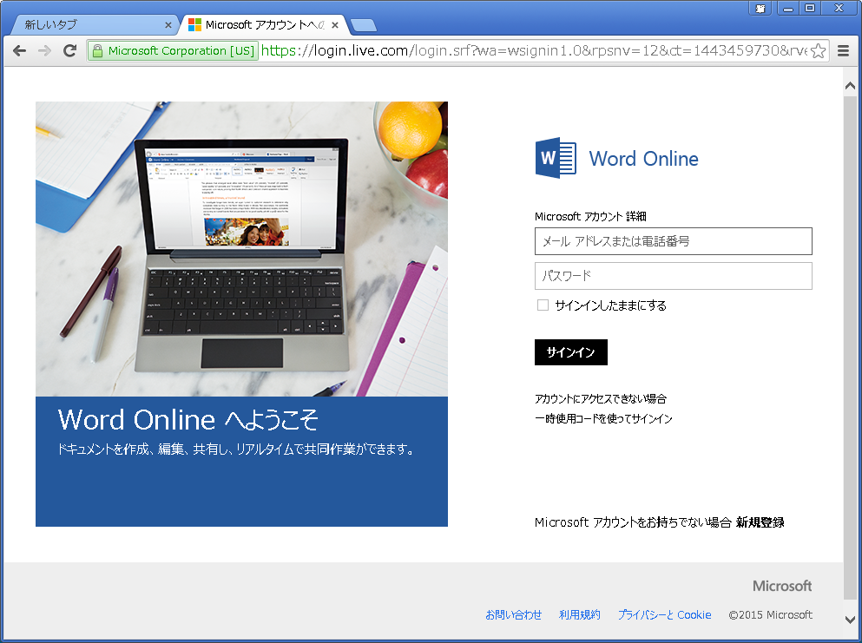Screen dimensions: 862x643
Task: Go back with the browser back arrow
Action: pos(19,51)
